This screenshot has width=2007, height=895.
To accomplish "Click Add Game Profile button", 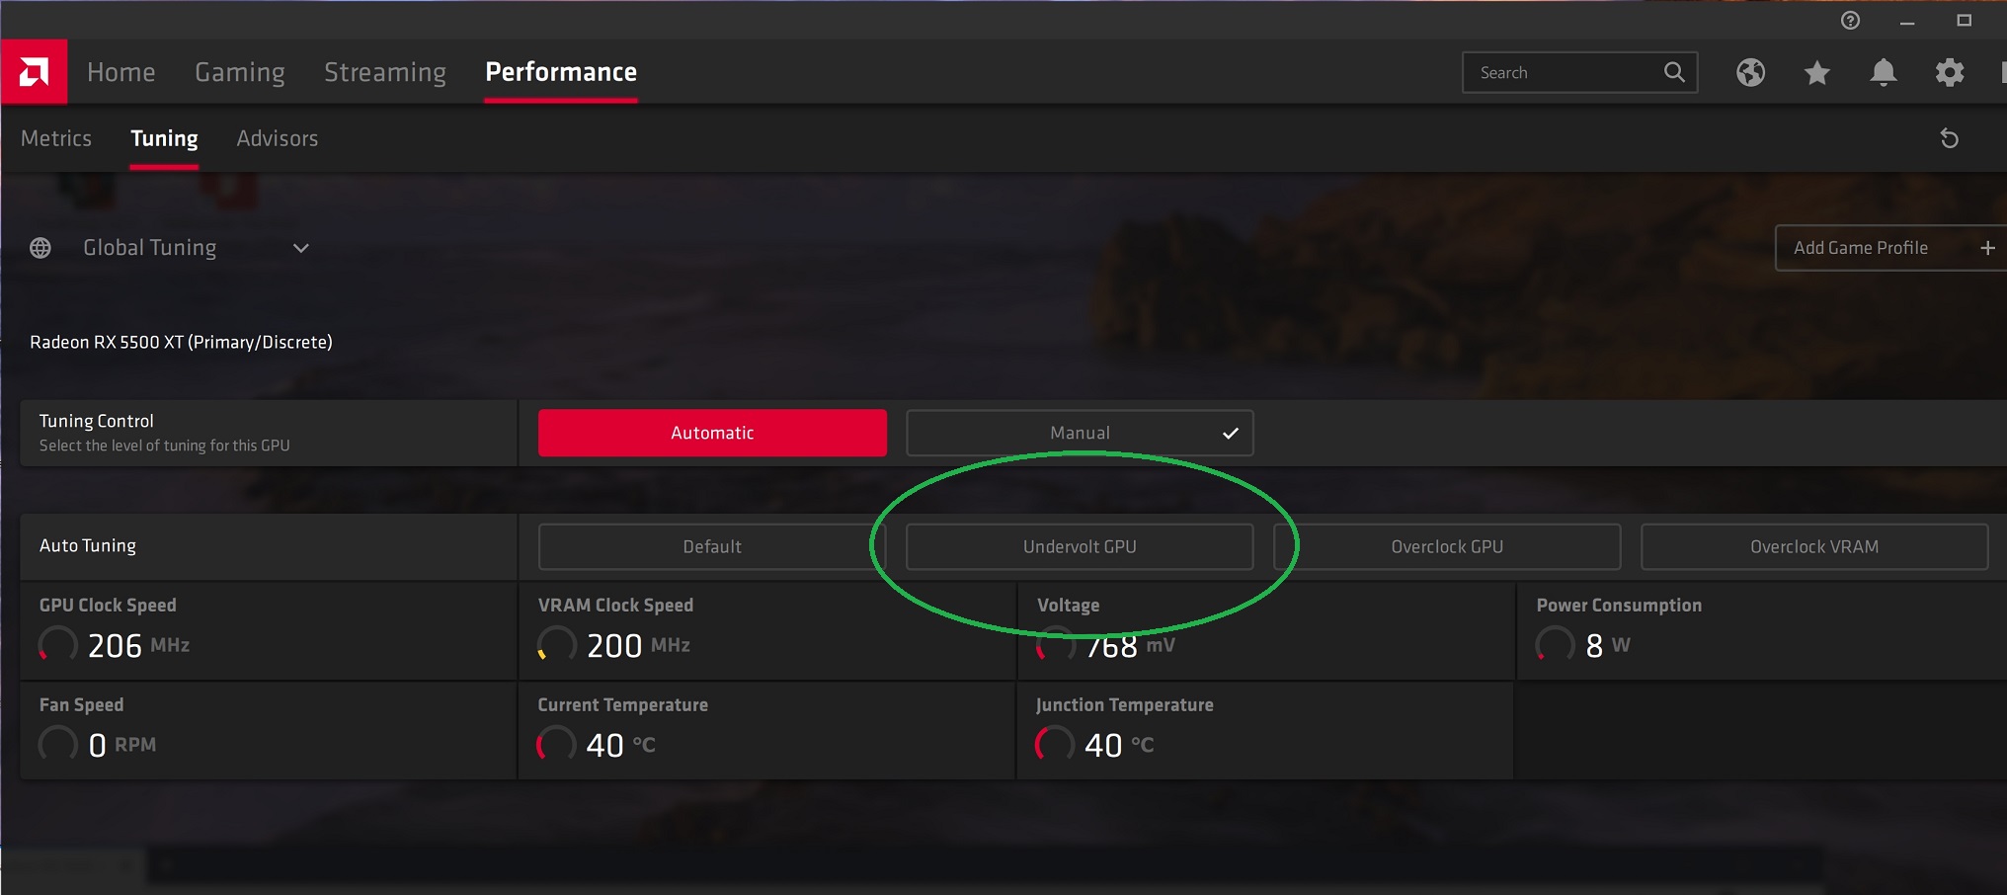I will (1891, 248).
